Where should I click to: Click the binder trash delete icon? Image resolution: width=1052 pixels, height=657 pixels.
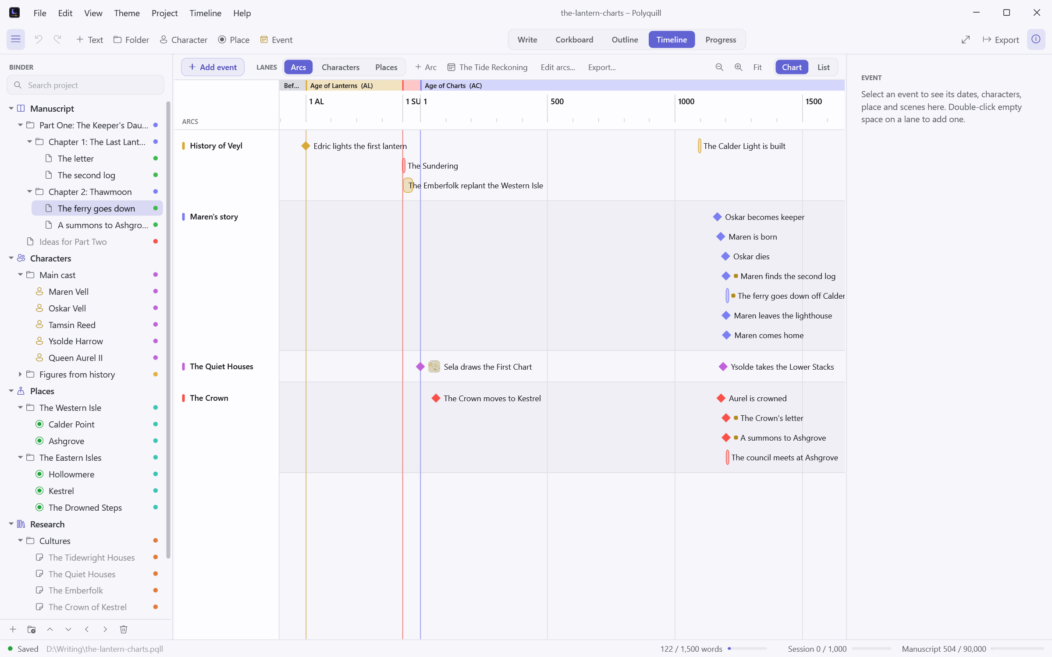[124, 629]
